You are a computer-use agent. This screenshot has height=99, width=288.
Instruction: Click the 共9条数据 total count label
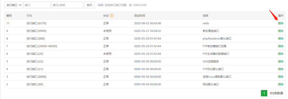(x=276, y=93)
